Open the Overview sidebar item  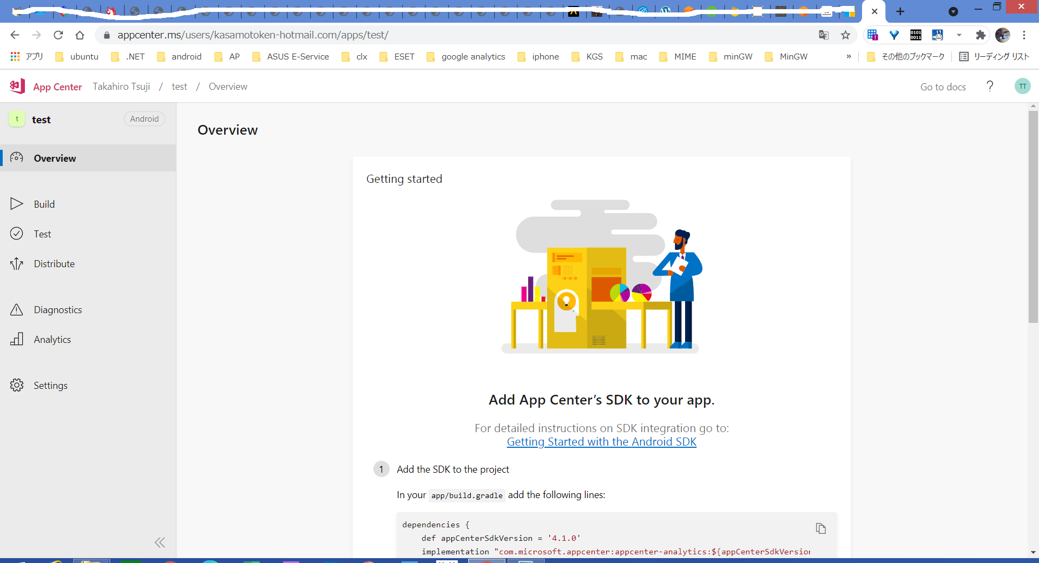(88, 158)
